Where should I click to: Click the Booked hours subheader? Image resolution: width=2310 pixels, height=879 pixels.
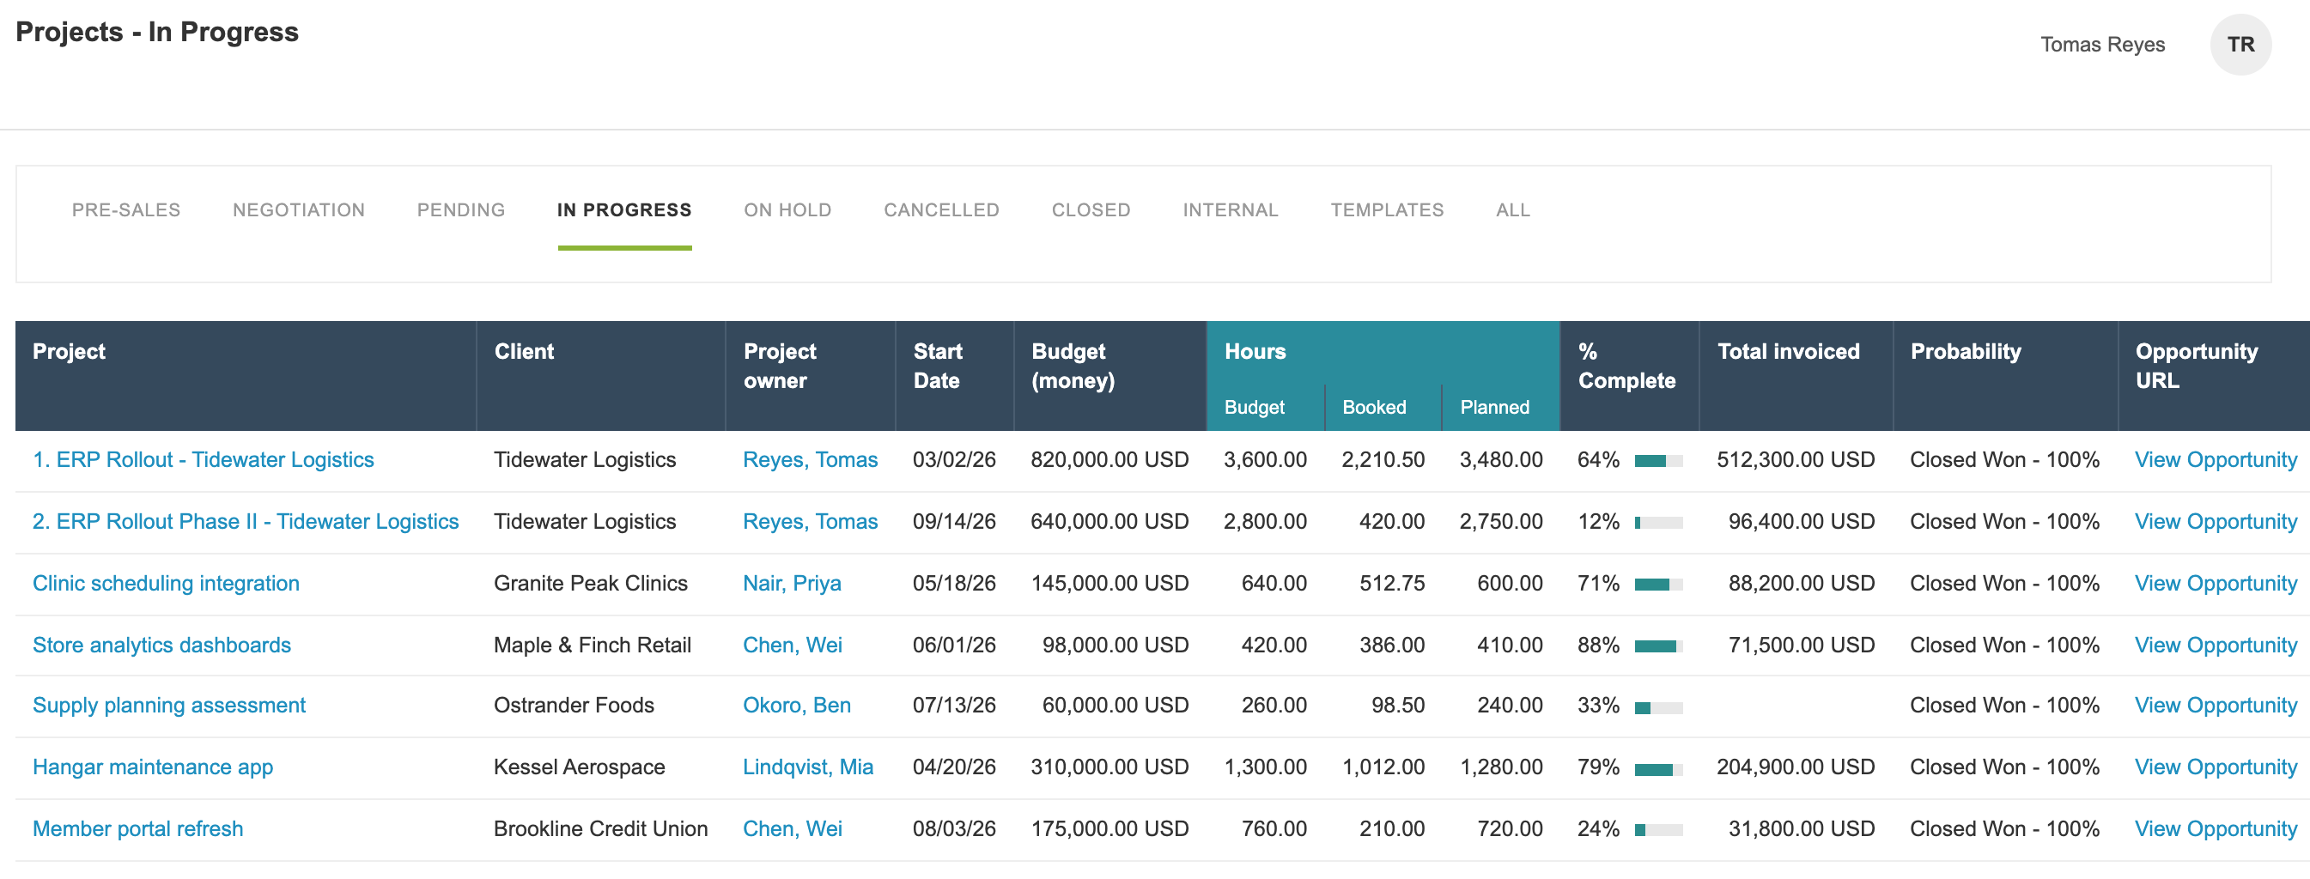[1374, 407]
